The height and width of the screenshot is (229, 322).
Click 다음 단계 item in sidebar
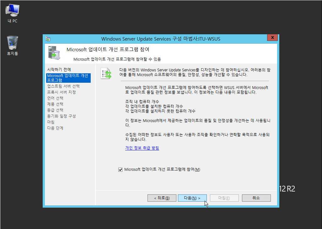coord(55,128)
